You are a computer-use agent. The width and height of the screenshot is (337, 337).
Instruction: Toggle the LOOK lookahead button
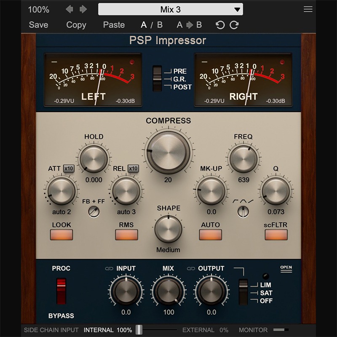62,235
